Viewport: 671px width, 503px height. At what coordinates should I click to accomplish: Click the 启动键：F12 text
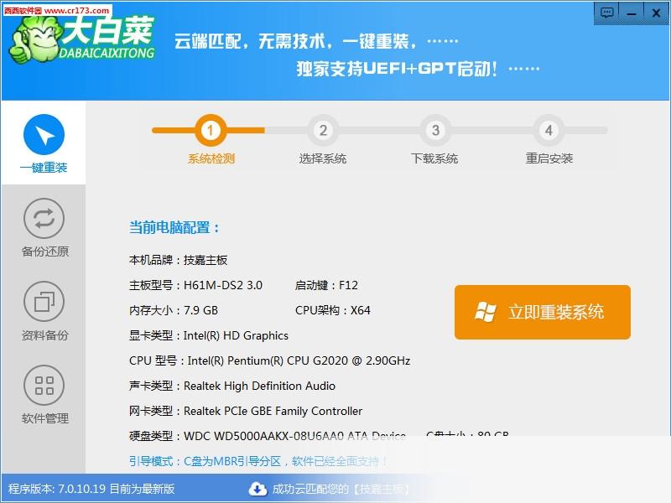click(326, 285)
